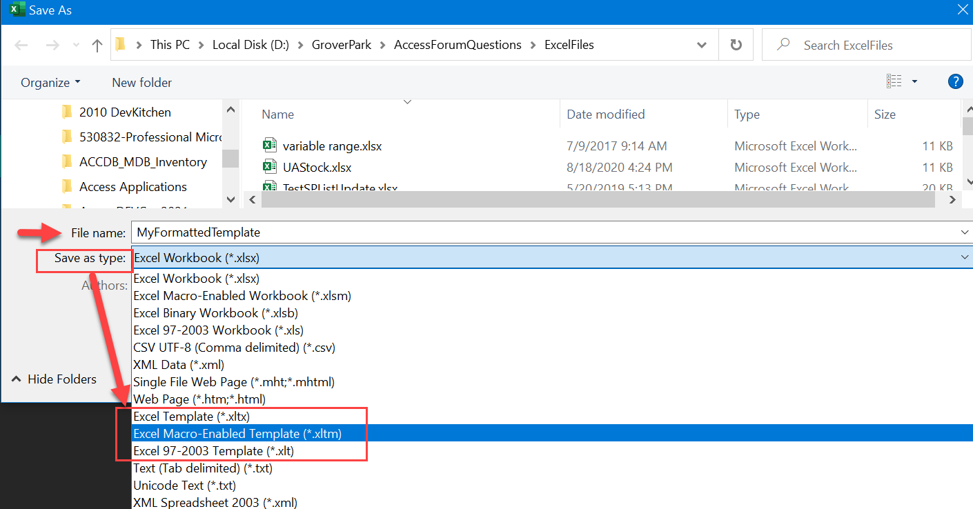
Task: Open the 2010 DevKitchen folder in tree
Action: [x=125, y=112]
